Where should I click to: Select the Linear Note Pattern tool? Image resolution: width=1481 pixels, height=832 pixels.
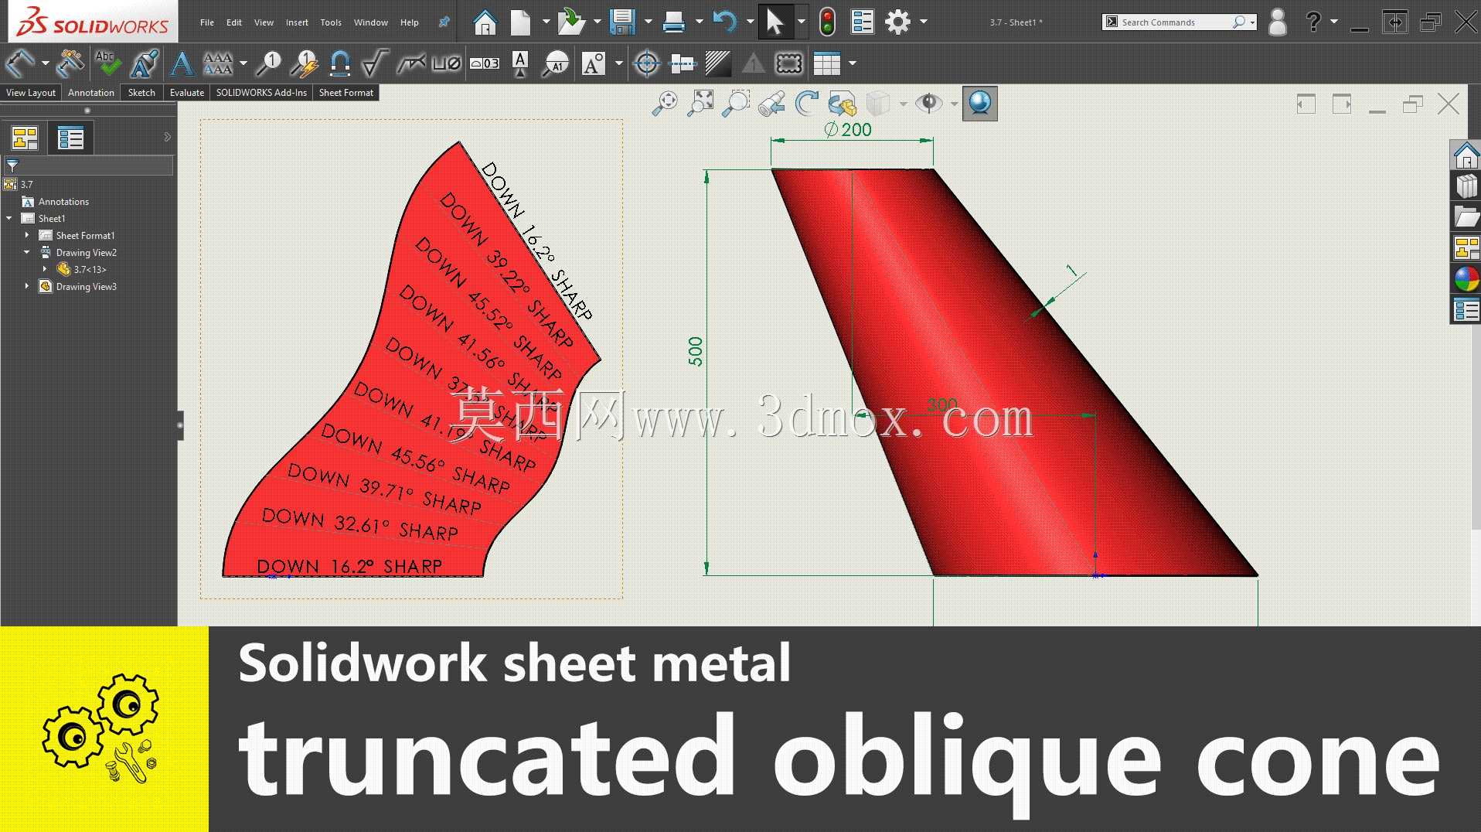(x=218, y=63)
